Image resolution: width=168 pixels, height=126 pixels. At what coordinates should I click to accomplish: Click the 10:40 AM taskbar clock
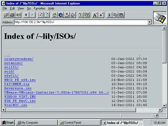159,123
